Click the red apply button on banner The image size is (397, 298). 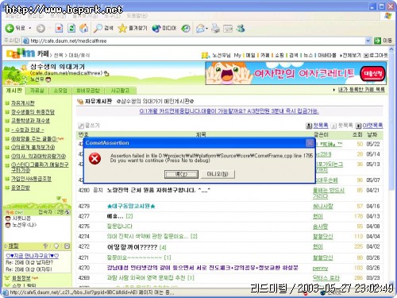click(x=372, y=74)
